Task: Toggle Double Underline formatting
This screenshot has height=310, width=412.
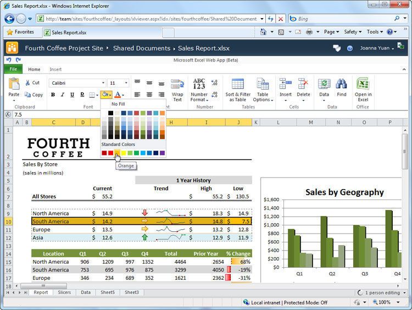Action: point(82,95)
